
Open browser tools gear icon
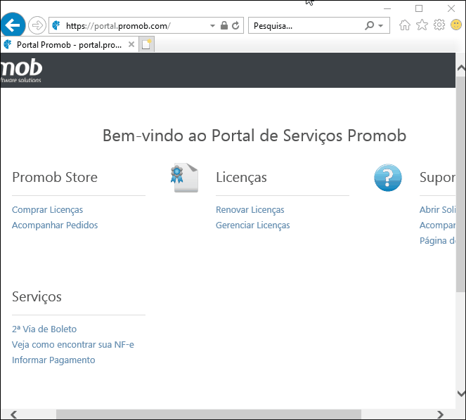coord(439,25)
